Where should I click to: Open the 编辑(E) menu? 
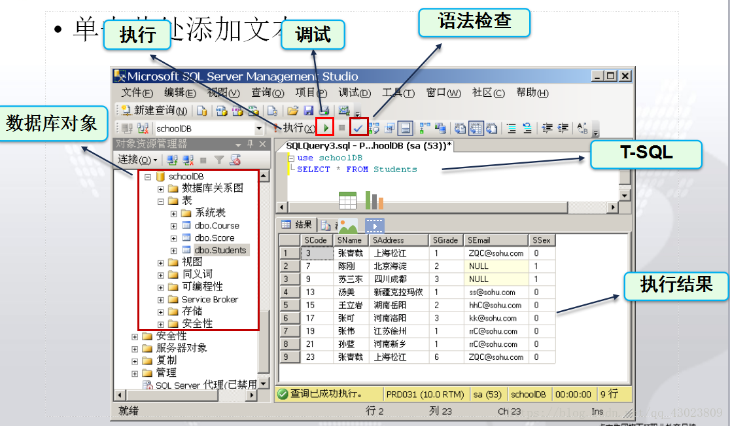[180, 93]
